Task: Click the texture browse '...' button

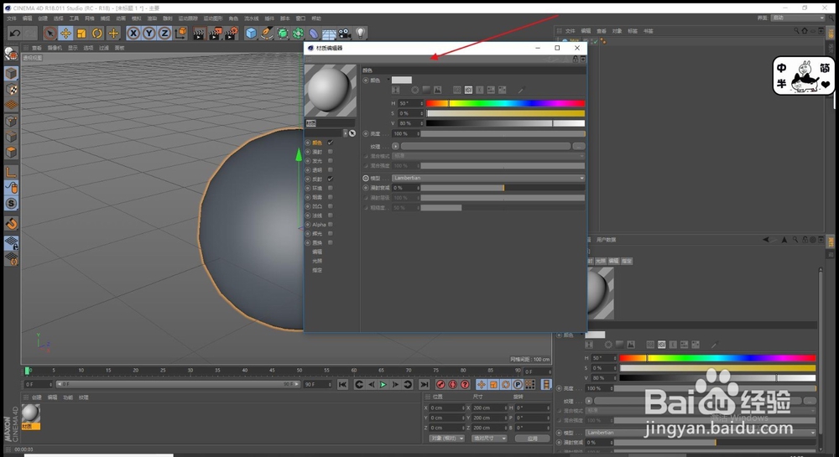Action: [578, 146]
